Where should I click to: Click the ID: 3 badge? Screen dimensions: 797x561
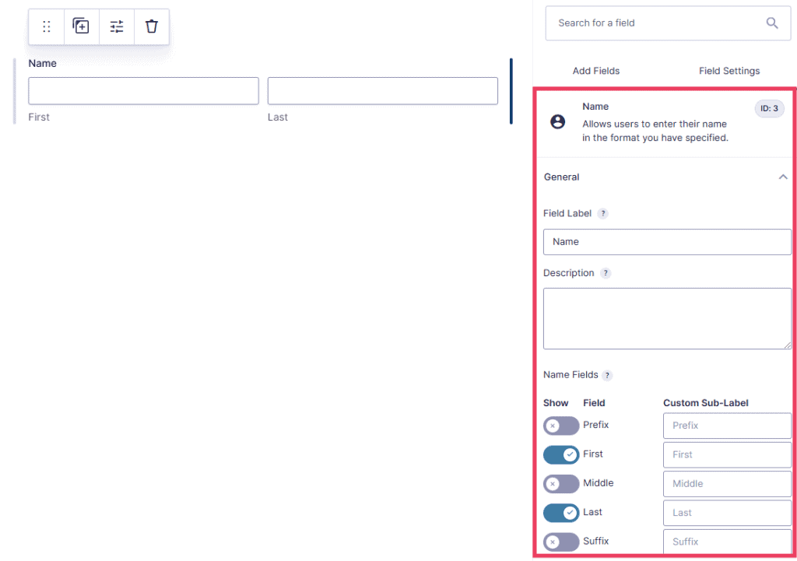click(x=769, y=108)
